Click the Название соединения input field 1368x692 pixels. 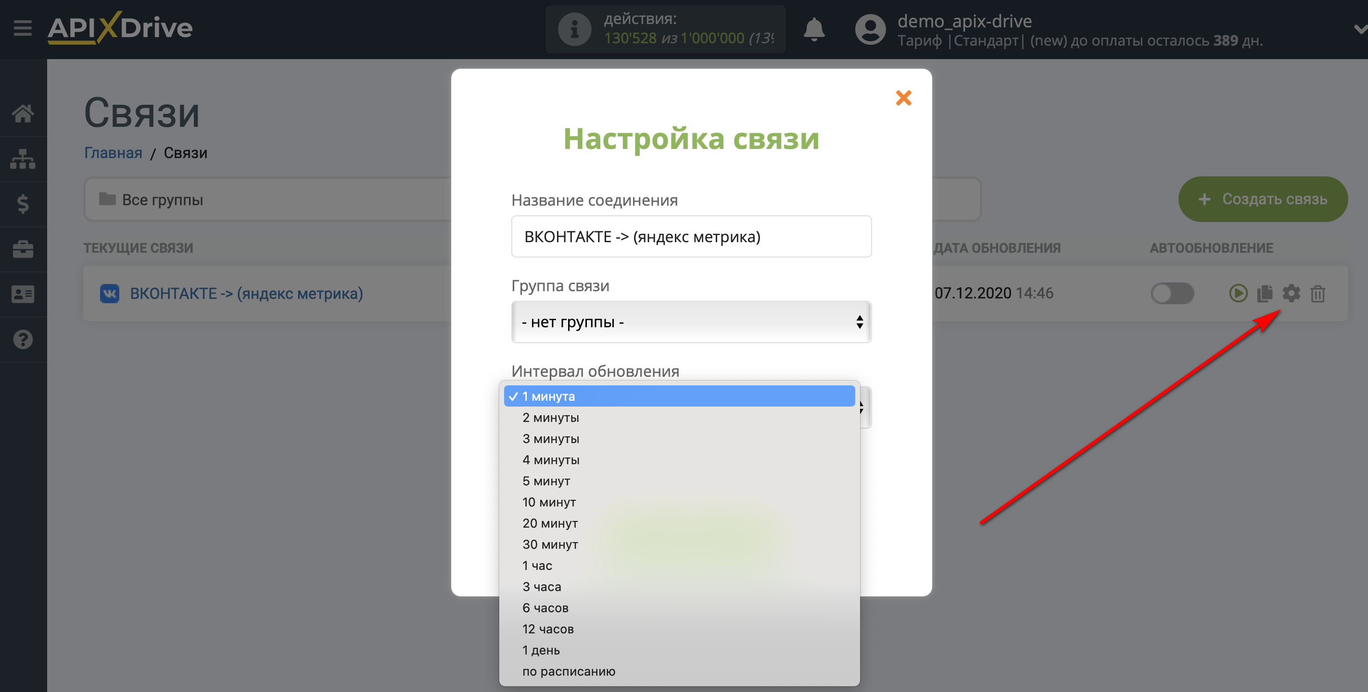[691, 236]
